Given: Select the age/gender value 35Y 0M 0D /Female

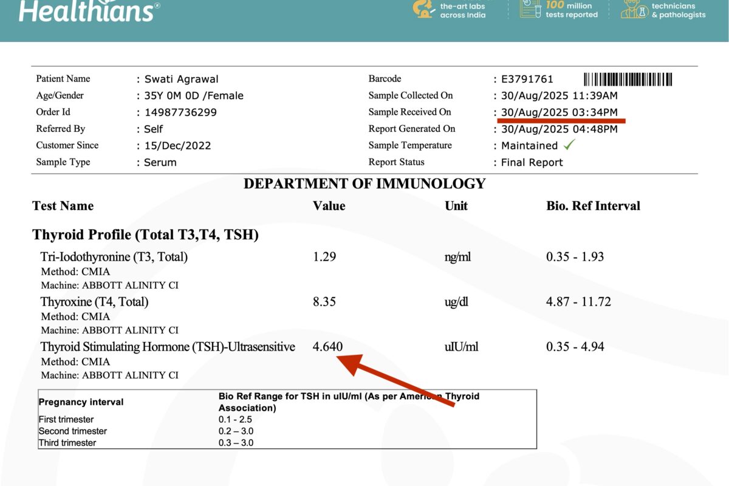Looking at the screenshot, I should (x=194, y=95).
